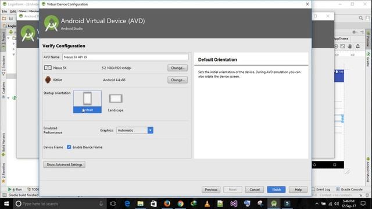Click the Android Studio logo in AVD header

(51, 23)
